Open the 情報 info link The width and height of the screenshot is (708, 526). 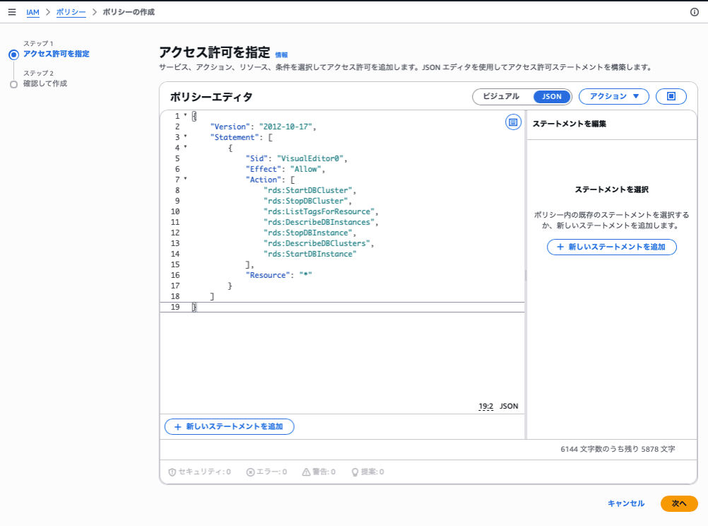coord(281,54)
